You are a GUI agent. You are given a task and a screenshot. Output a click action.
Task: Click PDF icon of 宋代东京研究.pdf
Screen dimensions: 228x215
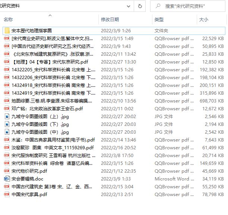point(7,62)
